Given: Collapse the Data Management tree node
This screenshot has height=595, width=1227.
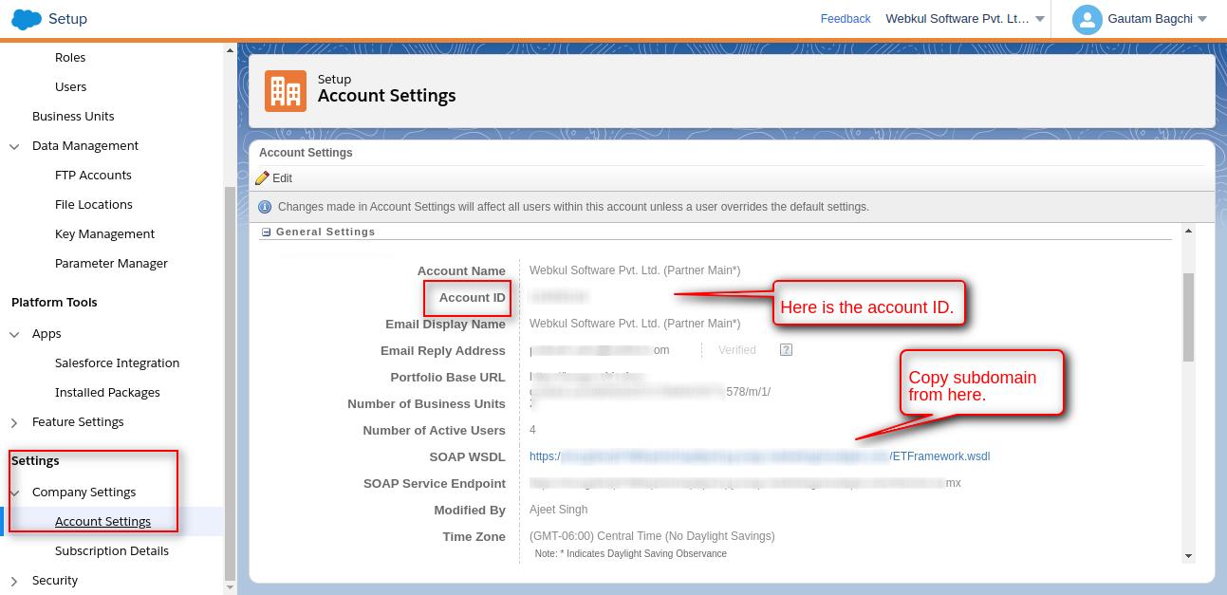Looking at the screenshot, I should pyautogui.click(x=14, y=146).
